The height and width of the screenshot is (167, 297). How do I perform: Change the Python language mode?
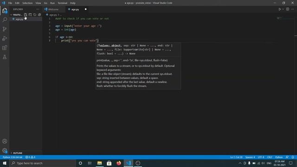pos(279,157)
